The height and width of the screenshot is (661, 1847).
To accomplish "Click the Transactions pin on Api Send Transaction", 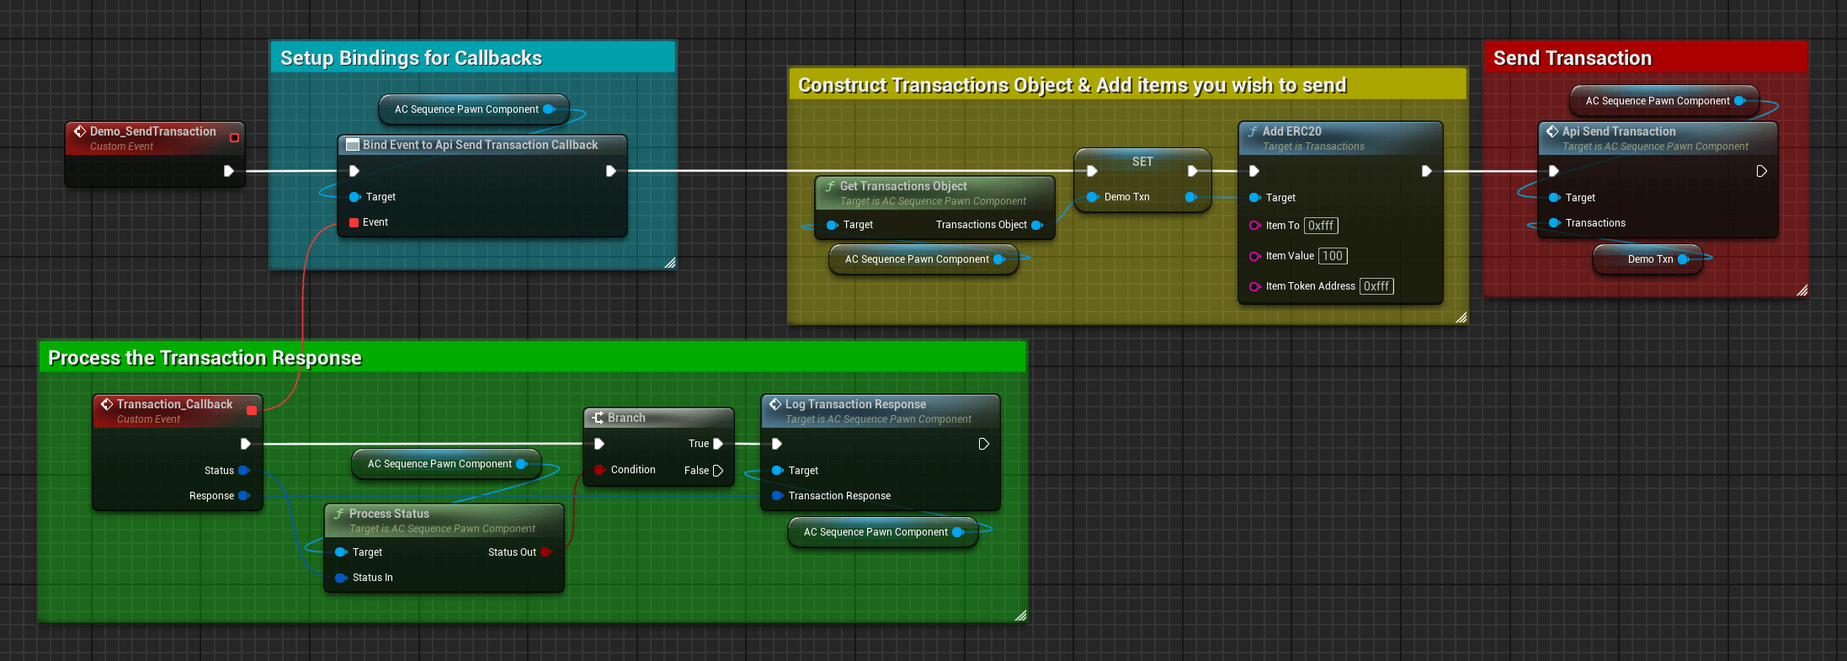I will (1554, 223).
